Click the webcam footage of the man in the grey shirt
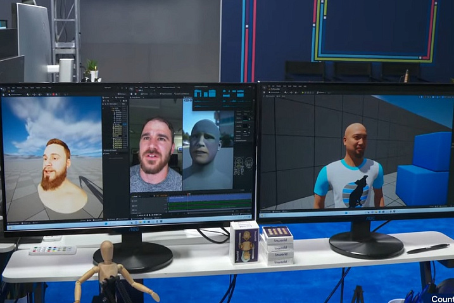 point(156,145)
